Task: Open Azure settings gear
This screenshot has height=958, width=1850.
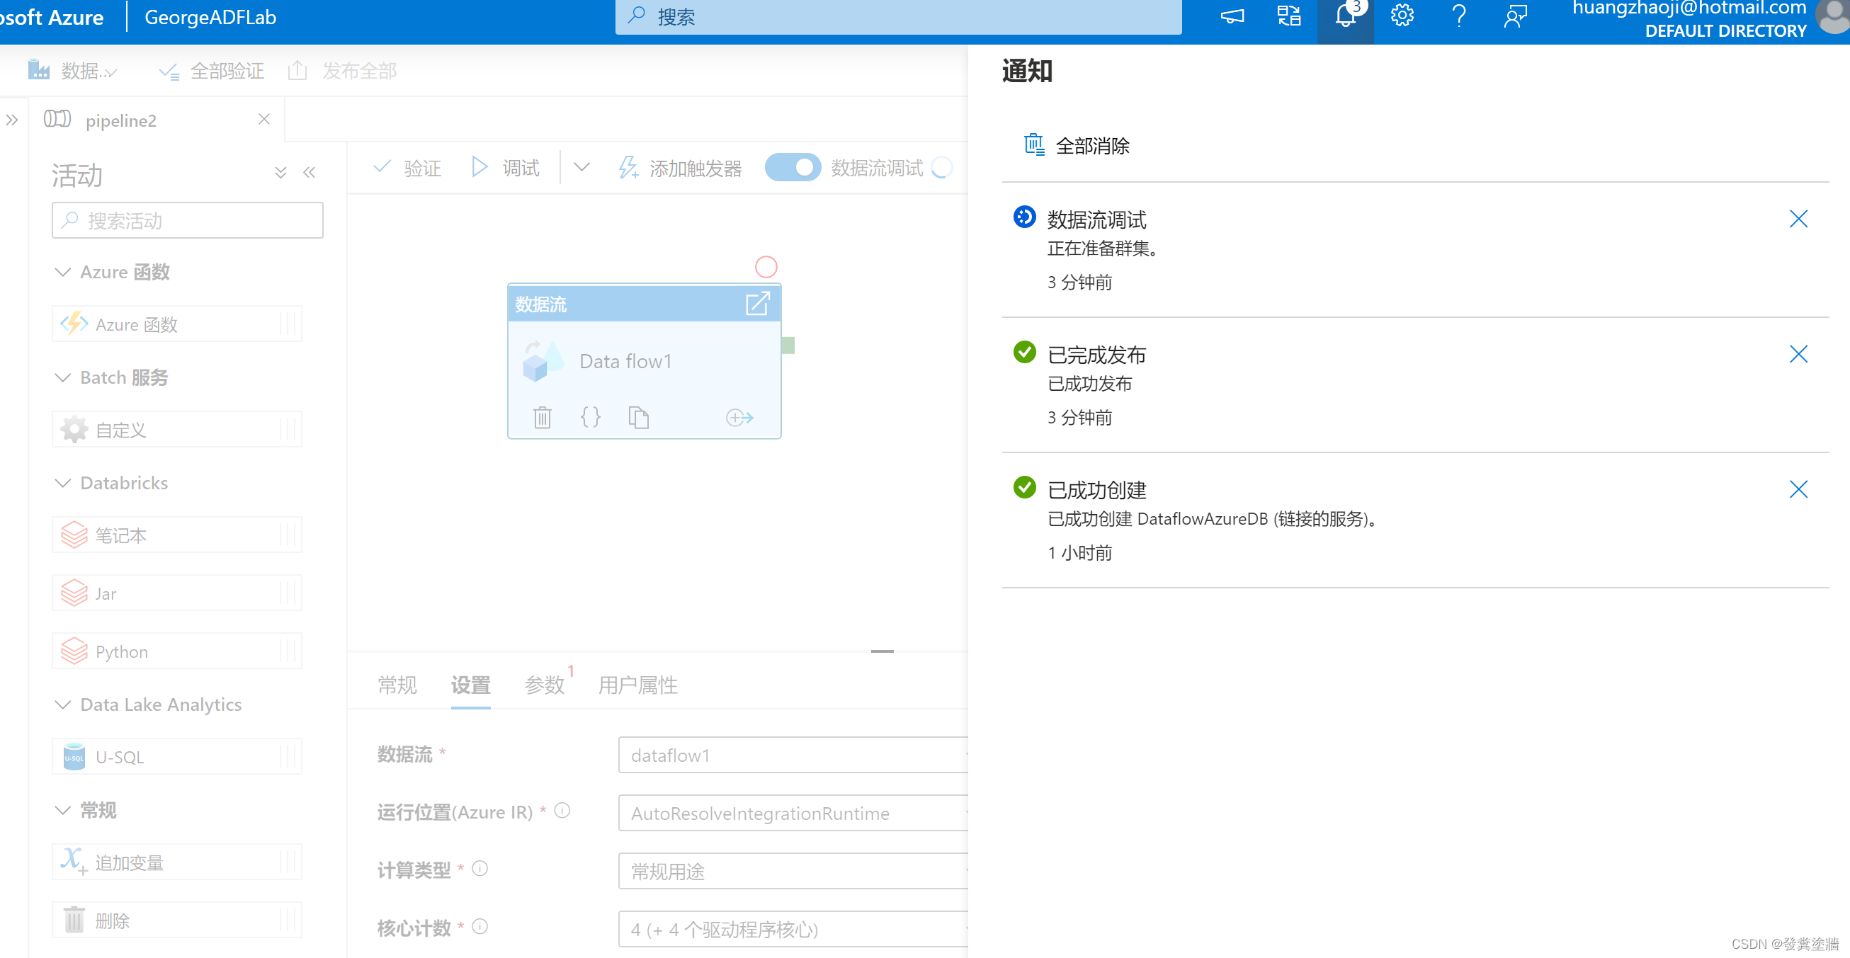Action: pyautogui.click(x=1401, y=16)
